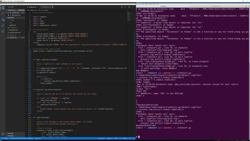
Task: Select sshalert.py in the SSHALERT tree
Action: 15,38
